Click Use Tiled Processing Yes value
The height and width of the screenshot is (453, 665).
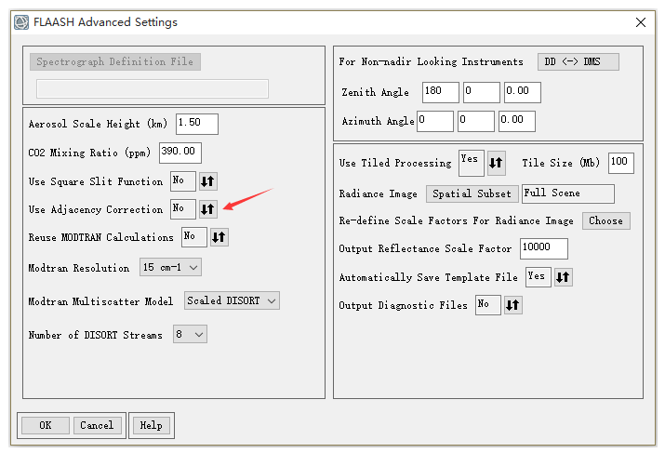point(472,163)
